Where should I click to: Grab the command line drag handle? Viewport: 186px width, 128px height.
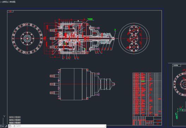coord(1,126)
